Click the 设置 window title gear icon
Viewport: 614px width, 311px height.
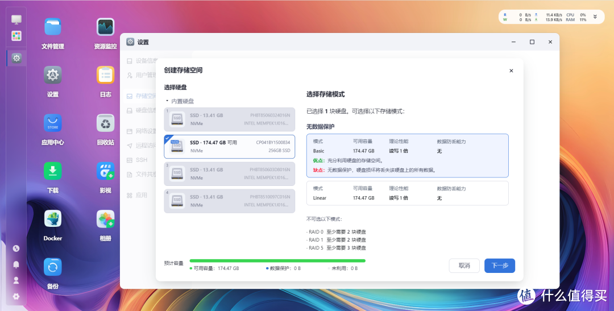[130, 42]
